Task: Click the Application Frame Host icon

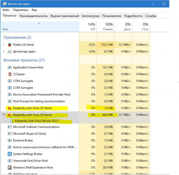Action: 10,67
